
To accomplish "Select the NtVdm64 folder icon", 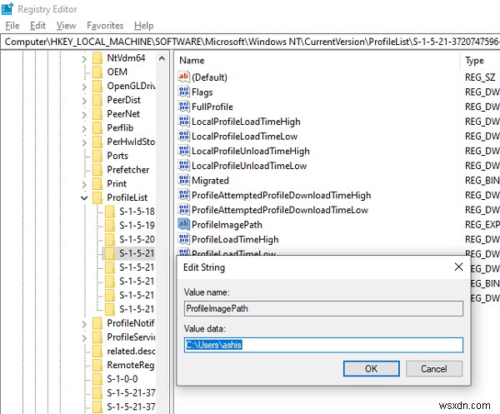I will 97,58.
